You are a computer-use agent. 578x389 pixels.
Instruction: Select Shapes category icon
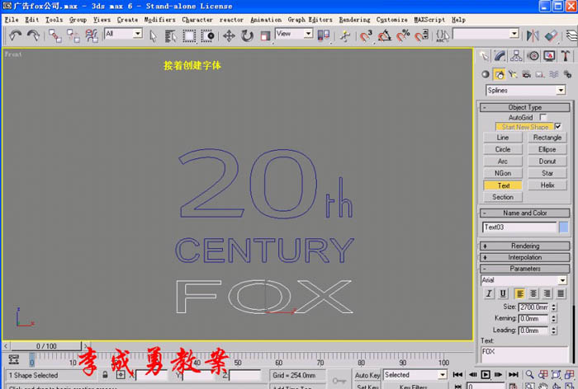point(499,74)
